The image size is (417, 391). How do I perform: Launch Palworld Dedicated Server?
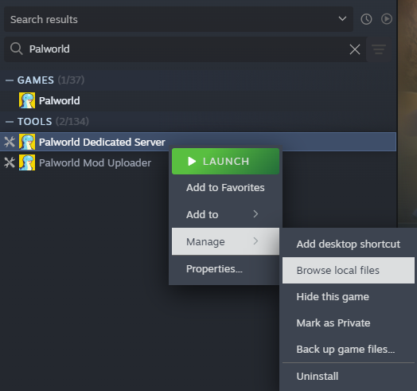[225, 162]
